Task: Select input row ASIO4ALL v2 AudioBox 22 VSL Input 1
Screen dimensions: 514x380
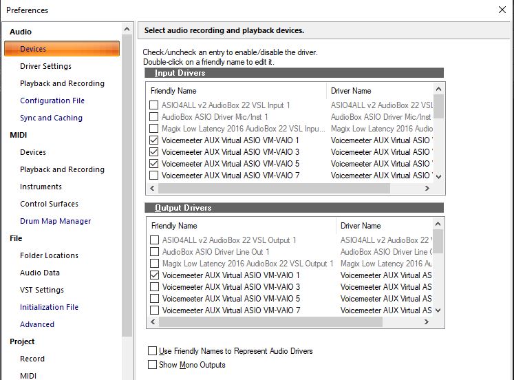Action: (226, 105)
